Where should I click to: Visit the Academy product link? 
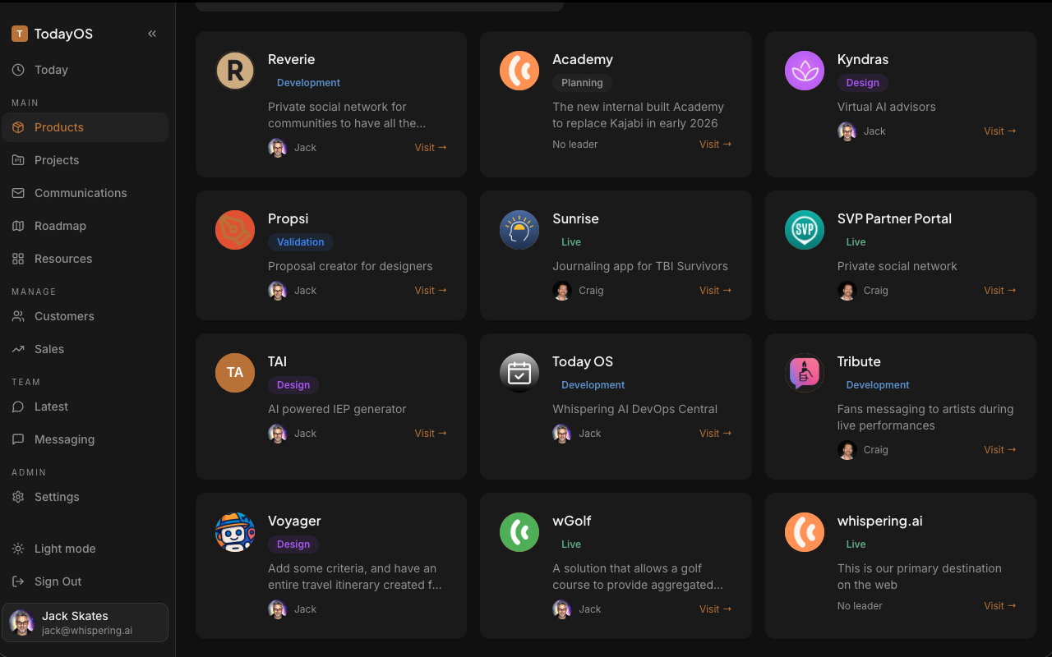(x=715, y=145)
